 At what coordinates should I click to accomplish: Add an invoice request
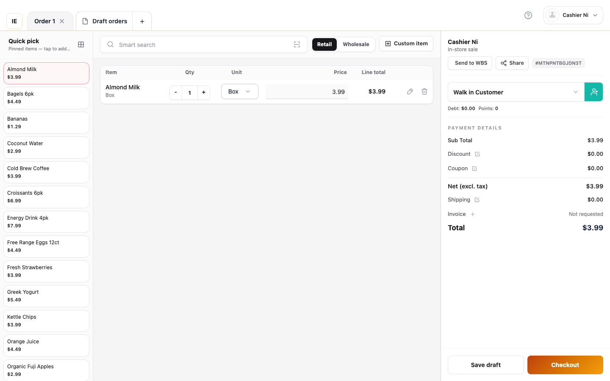tap(473, 214)
